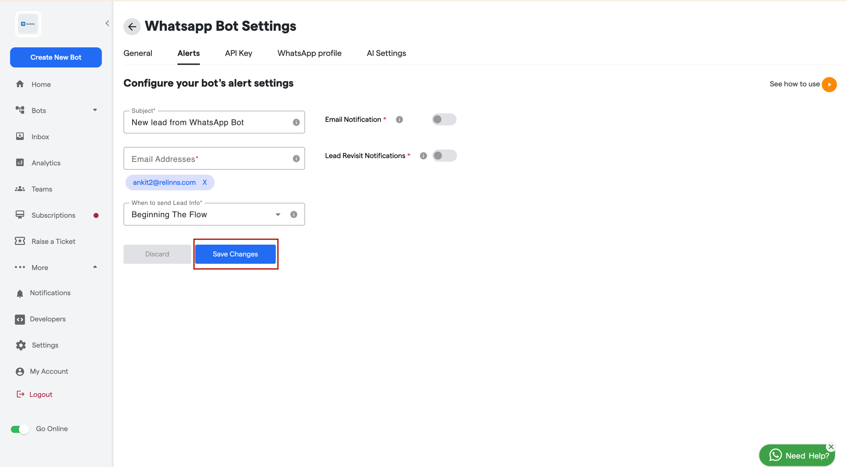Click the Save Changes button

pos(235,254)
